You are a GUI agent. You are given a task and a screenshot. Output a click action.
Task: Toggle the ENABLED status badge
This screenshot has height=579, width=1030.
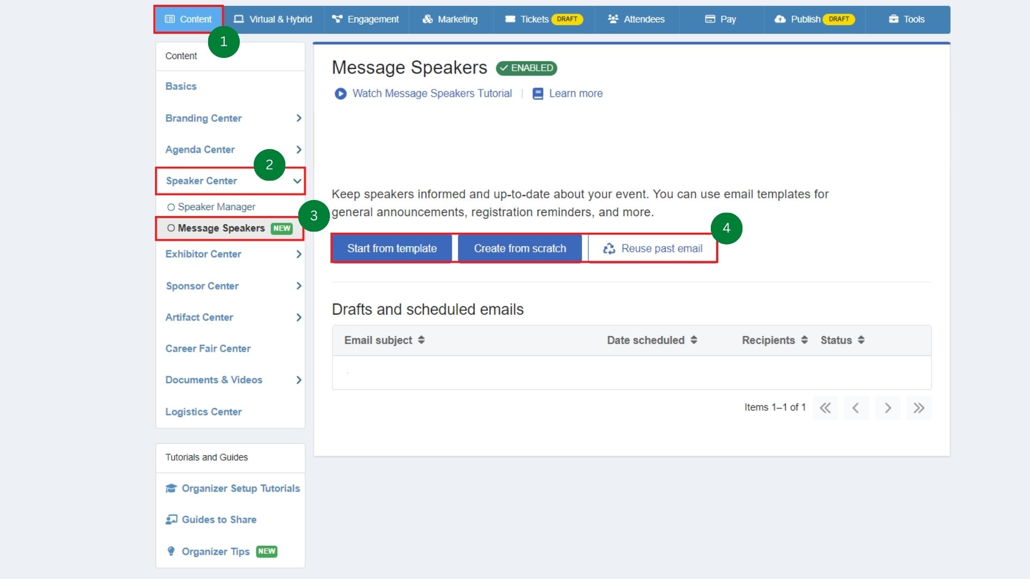coord(526,68)
